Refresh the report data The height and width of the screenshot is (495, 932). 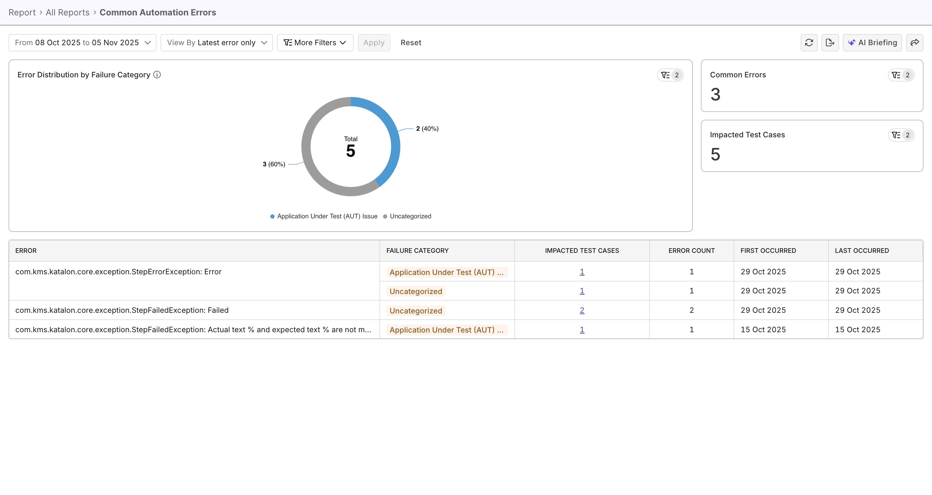click(809, 42)
